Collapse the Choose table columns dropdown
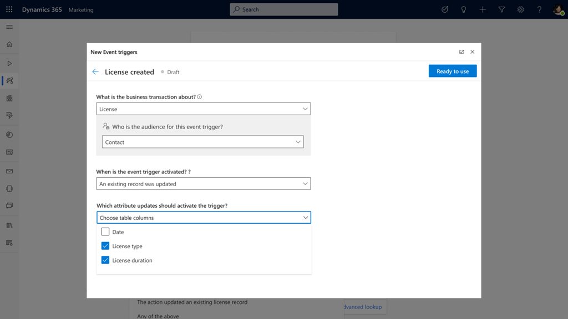This screenshot has height=319, width=568. click(x=204, y=218)
